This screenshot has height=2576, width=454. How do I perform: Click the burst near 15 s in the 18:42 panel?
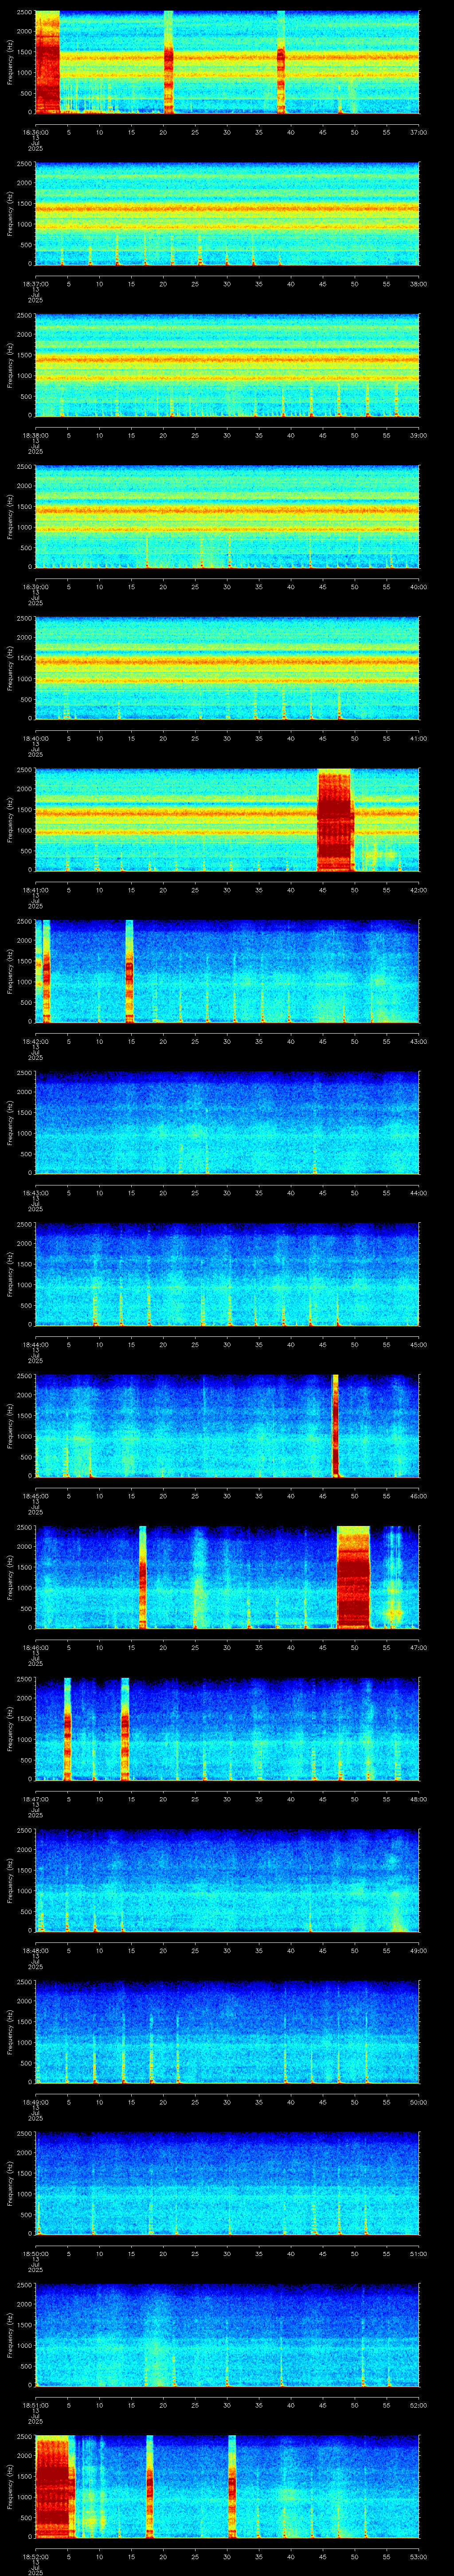coord(130,972)
